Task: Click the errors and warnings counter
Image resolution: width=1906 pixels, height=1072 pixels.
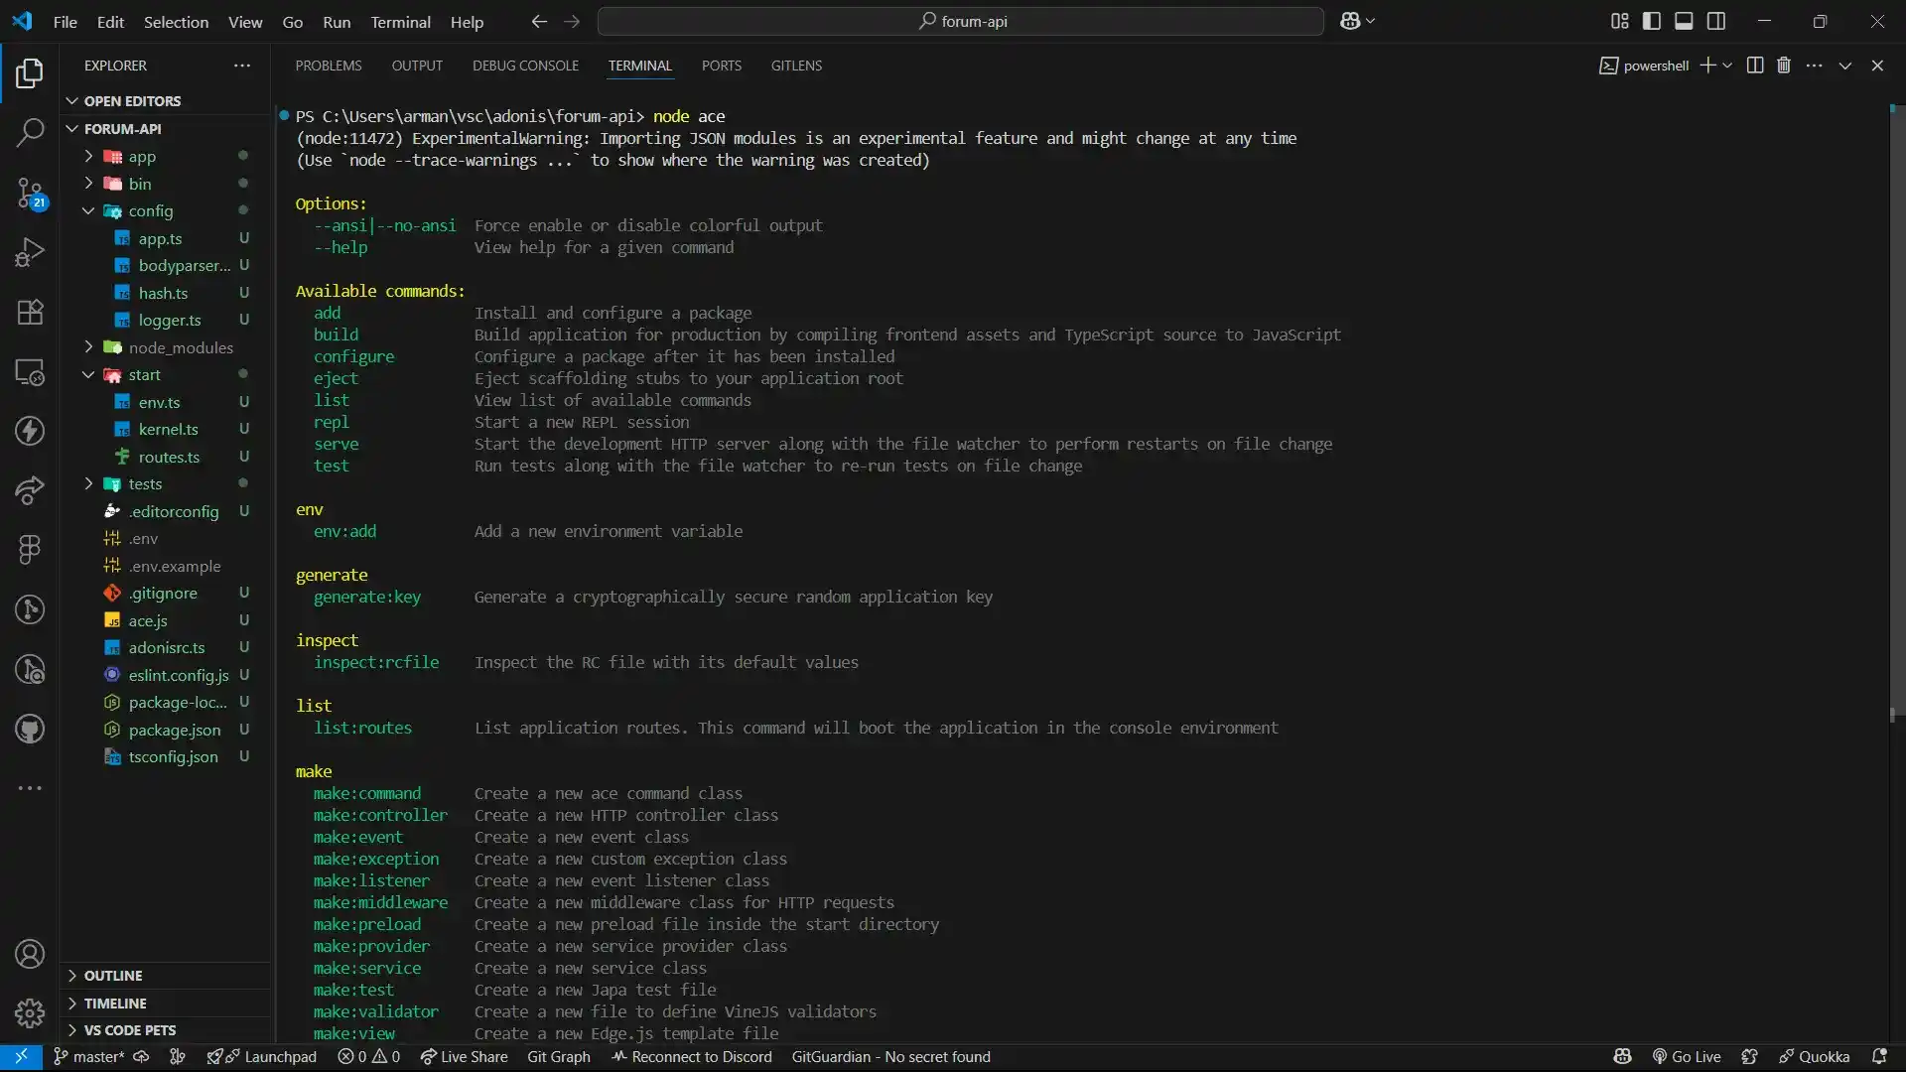Action: 368,1057
